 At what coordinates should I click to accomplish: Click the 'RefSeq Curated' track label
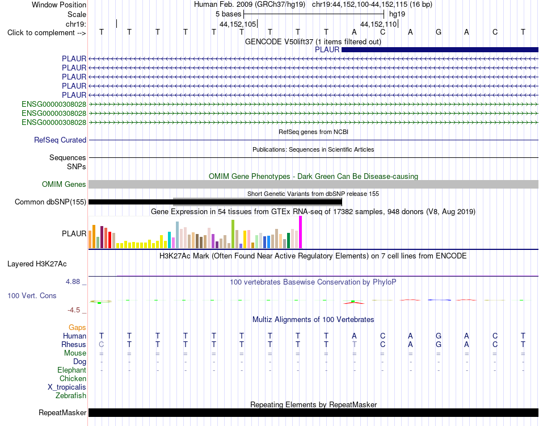point(60,140)
